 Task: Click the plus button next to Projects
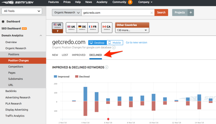coord(191,12)
